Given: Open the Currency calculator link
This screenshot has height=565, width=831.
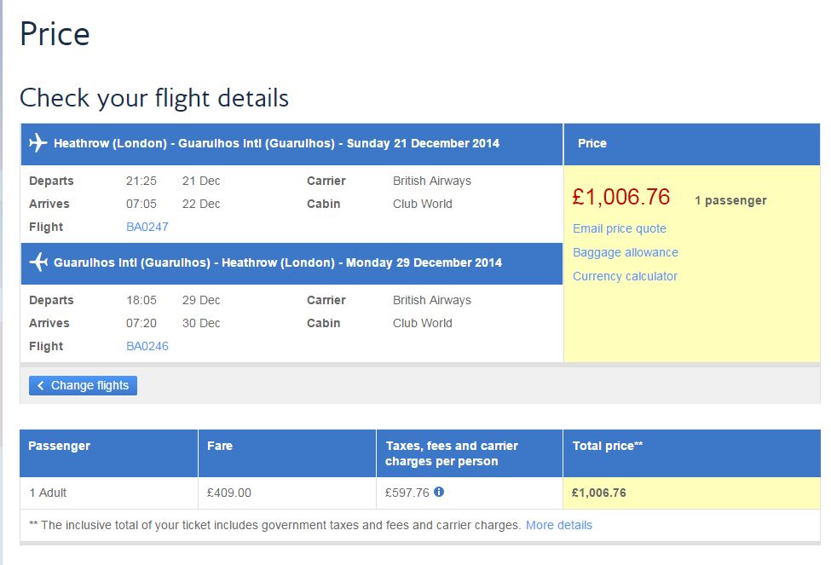Looking at the screenshot, I should click(x=625, y=276).
